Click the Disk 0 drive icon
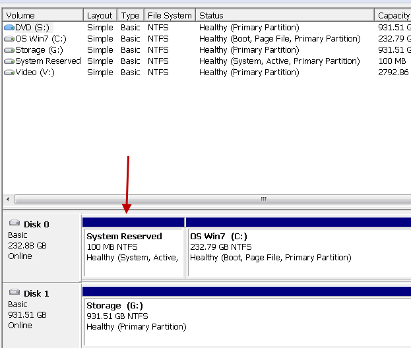This screenshot has width=411, height=348. pyautogui.click(x=15, y=223)
